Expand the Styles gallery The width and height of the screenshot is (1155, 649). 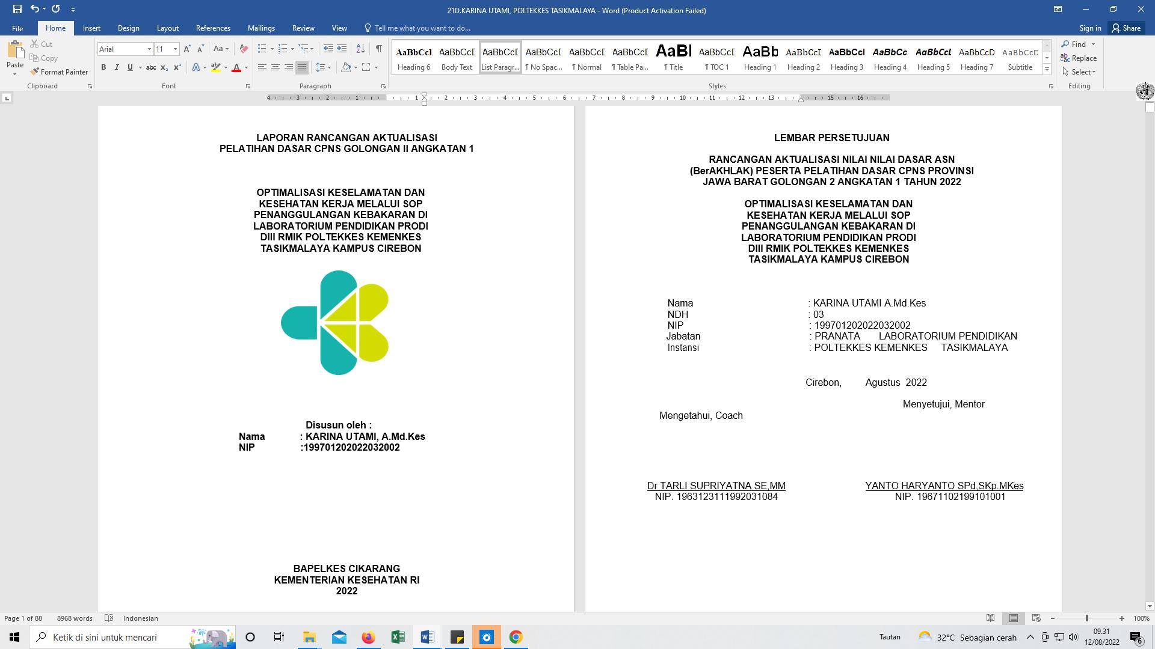coord(1047,70)
